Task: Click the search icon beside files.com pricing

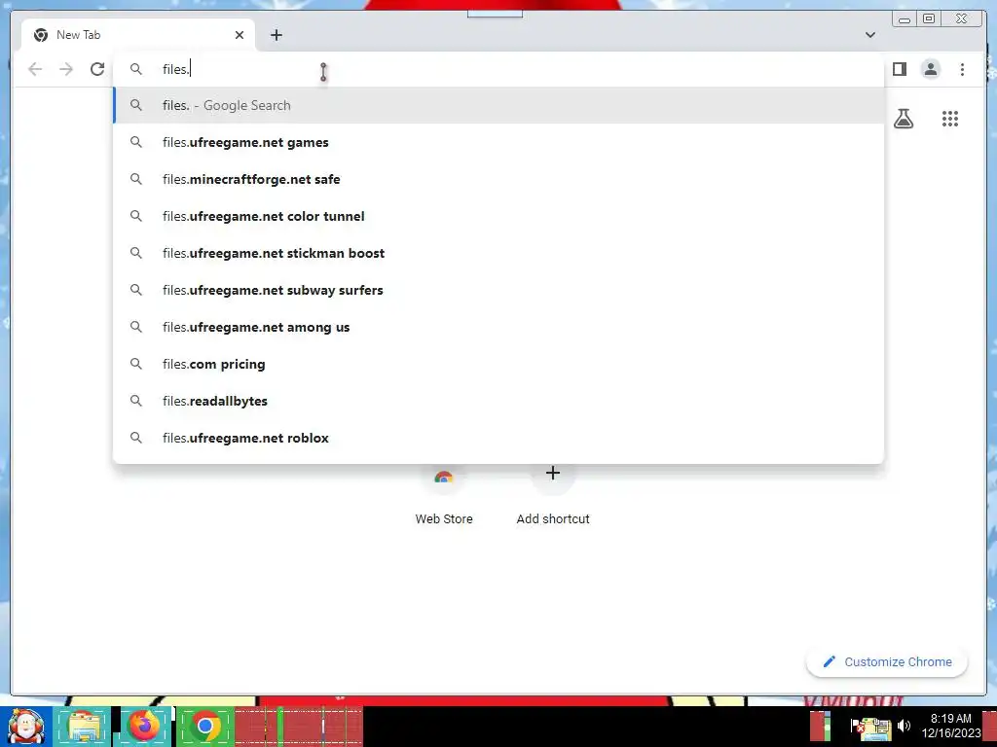Action: [136, 364]
